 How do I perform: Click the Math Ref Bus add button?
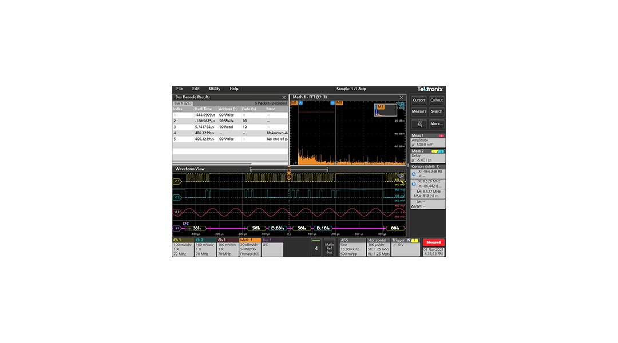pos(329,248)
